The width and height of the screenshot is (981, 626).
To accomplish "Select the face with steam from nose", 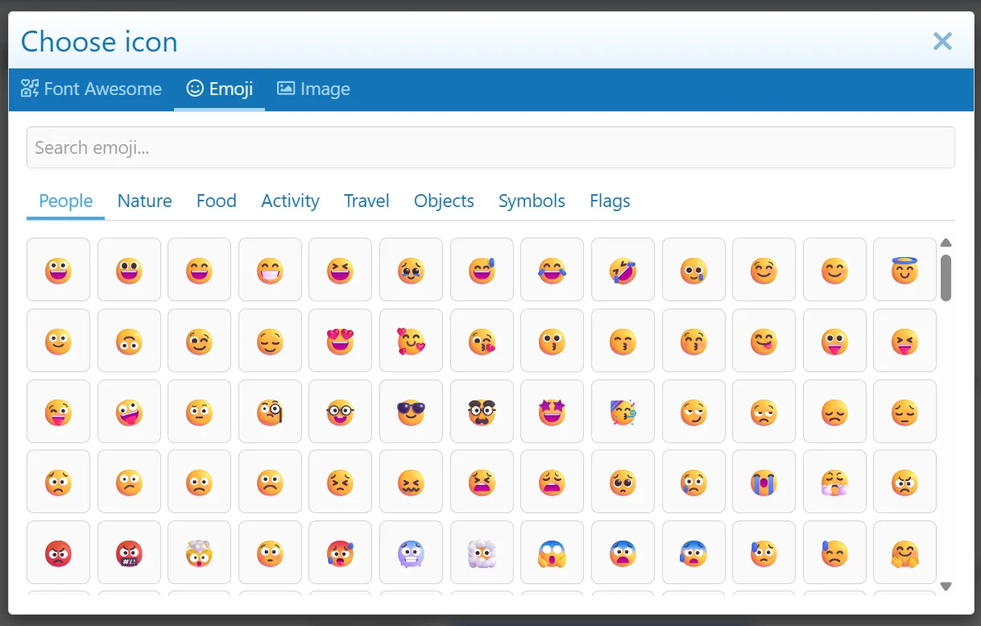I will click(834, 482).
